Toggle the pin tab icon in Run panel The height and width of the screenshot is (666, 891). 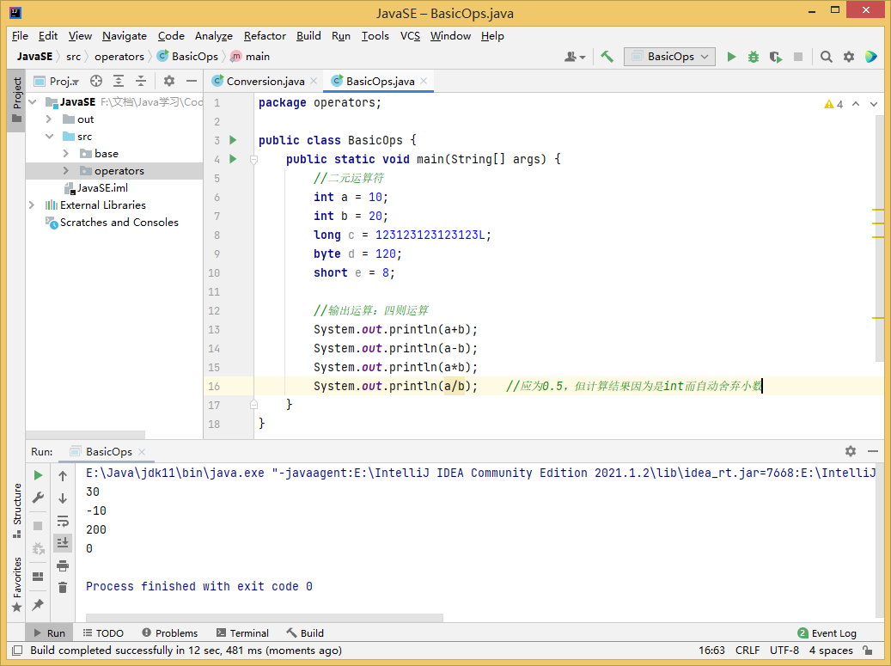click(38, 605)
